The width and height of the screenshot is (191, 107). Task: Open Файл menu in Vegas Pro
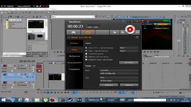pos(3,9)
